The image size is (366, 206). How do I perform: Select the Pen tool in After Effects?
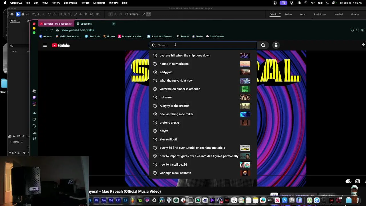tap(65, 14)
